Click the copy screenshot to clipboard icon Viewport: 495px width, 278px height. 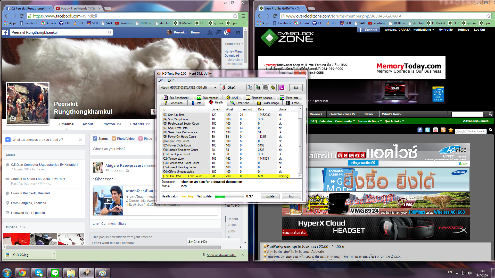click(x=258, y=88)
